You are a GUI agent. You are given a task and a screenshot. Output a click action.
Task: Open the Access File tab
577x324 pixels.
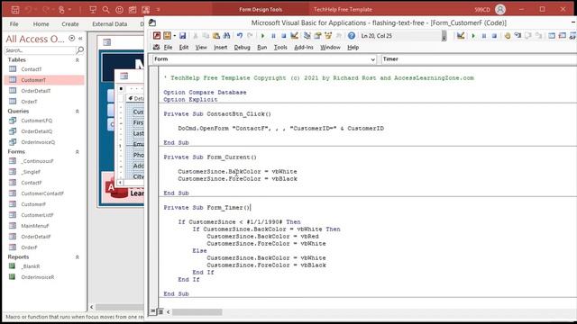click(14, 24)
